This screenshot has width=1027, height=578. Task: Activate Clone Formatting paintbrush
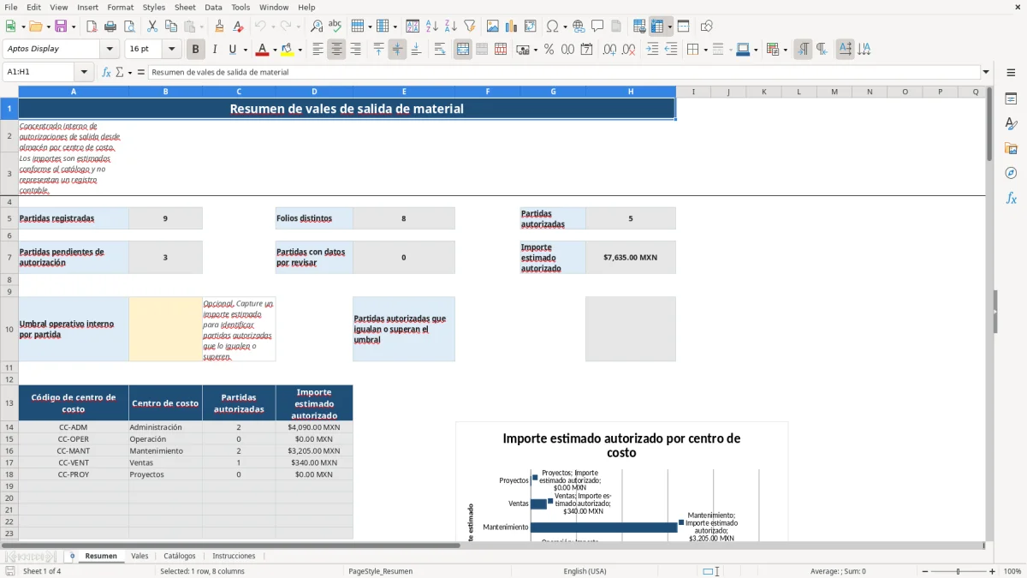coord(220,27)
